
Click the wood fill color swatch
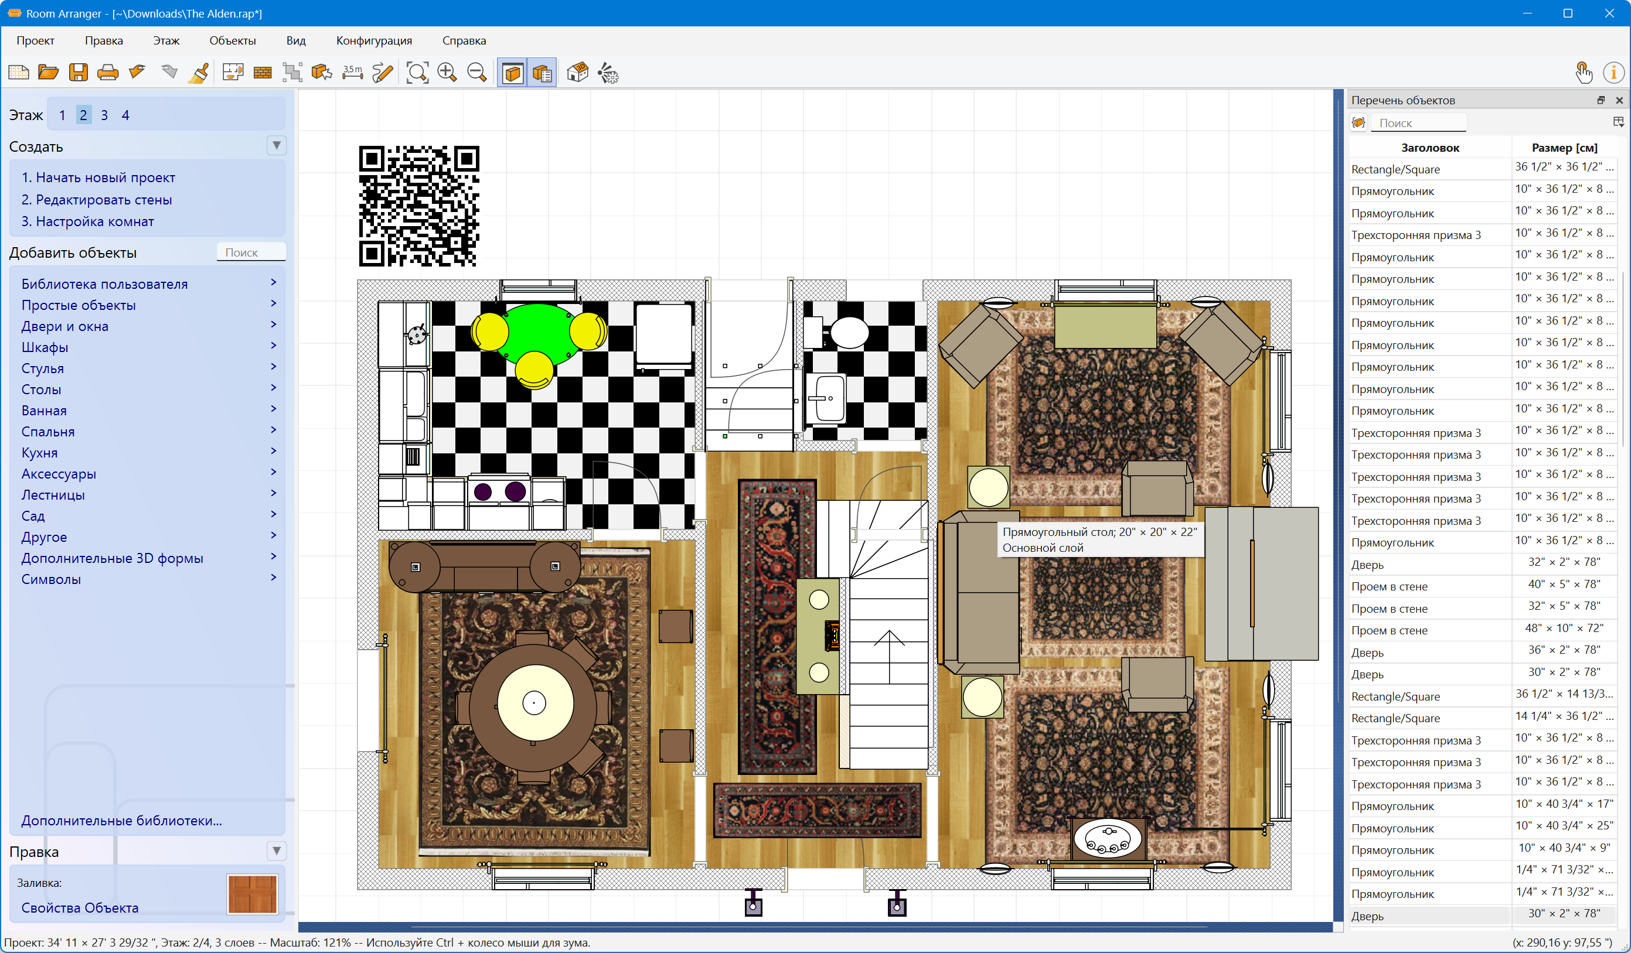(x=252, y=894)
